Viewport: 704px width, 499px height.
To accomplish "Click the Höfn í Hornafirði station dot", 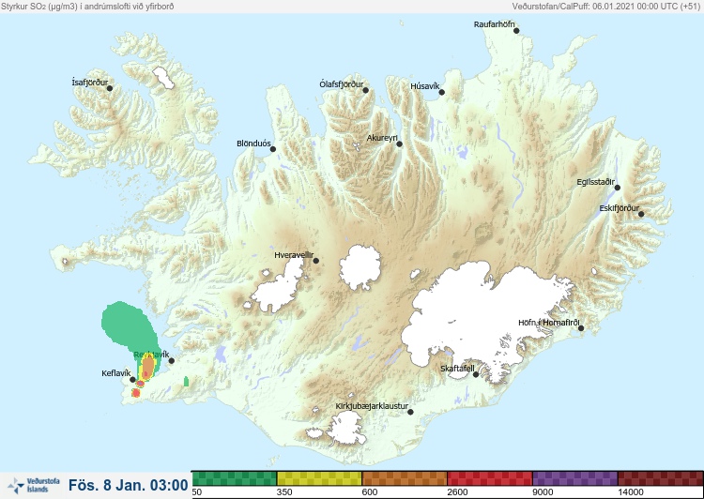I will [580, 328].
